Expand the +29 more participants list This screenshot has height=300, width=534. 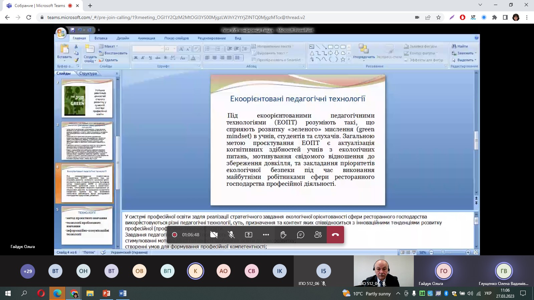point(28,271)
